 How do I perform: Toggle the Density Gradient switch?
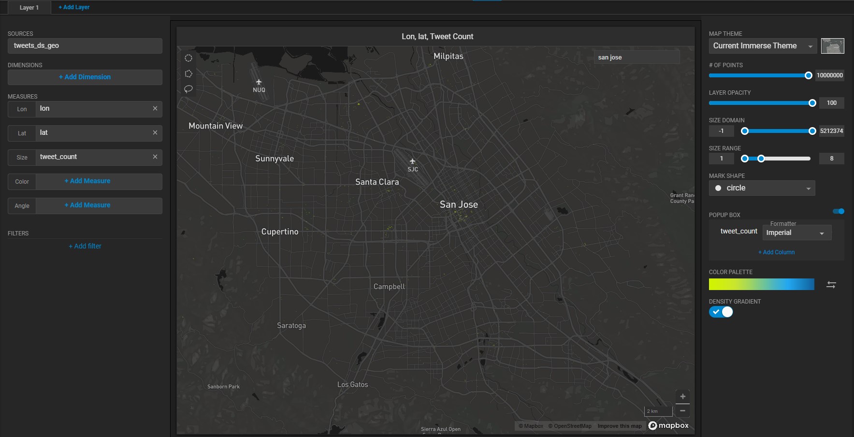721,312
